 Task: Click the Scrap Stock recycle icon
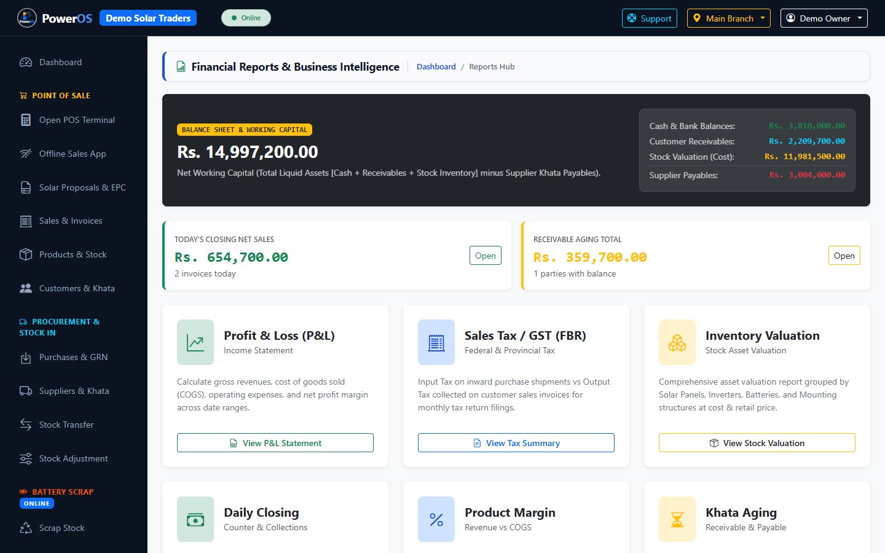26,528
